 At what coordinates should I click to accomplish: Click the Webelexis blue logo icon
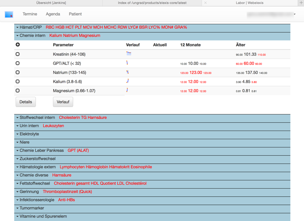pos(9,14)
